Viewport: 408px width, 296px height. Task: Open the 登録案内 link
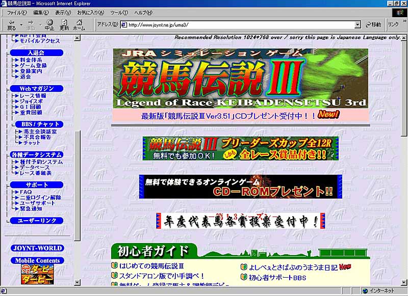click(31, 71)
